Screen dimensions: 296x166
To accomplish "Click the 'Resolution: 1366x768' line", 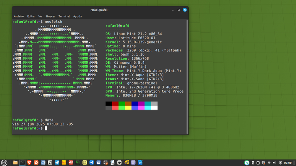I will click(x=127, y=58).
